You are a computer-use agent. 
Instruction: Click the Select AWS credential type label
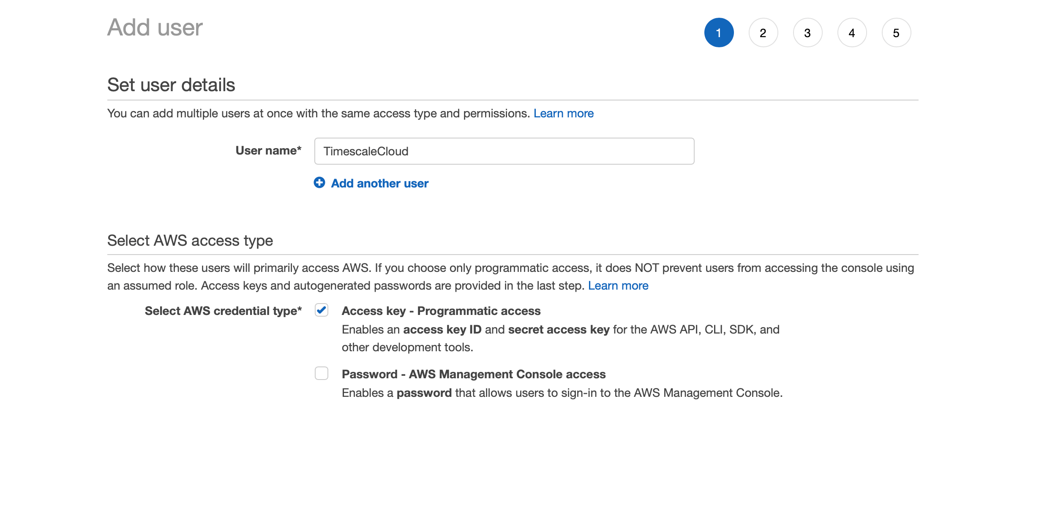point(223,311)
